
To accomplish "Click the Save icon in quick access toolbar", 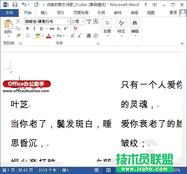I will click(x=15, y=5).
